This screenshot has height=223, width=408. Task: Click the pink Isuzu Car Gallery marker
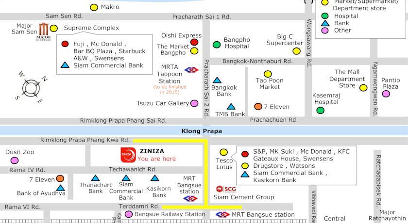pos(194,103)
